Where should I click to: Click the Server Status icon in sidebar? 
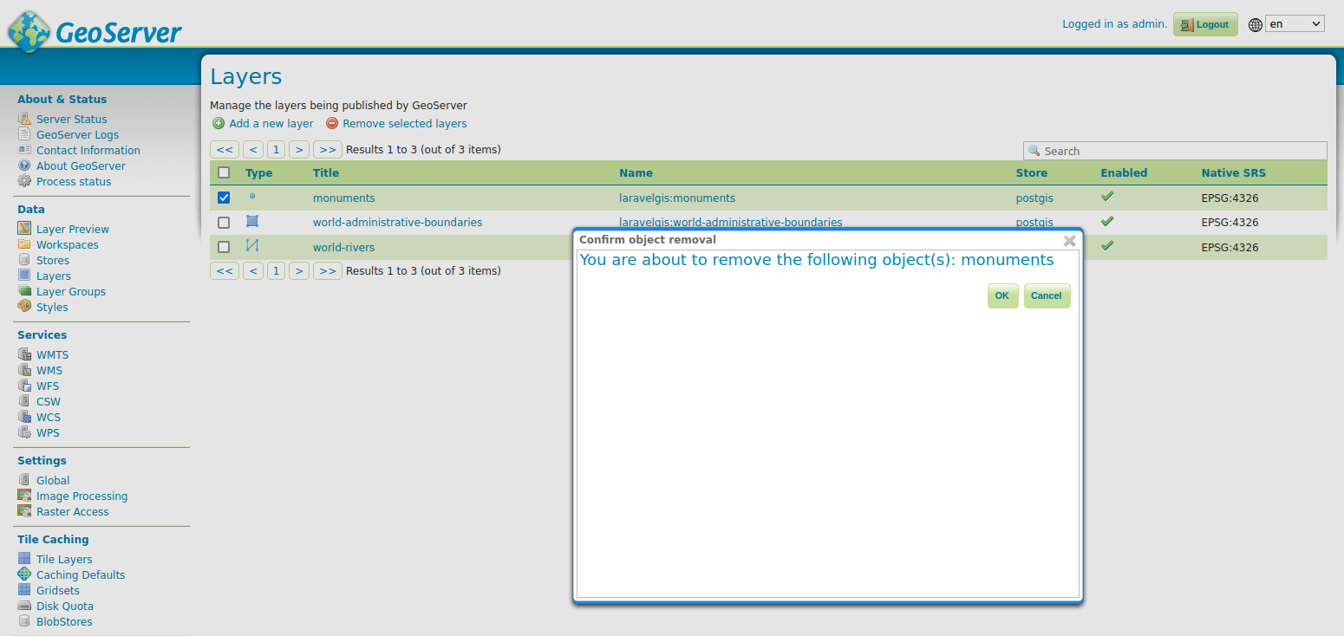(24, 119)
